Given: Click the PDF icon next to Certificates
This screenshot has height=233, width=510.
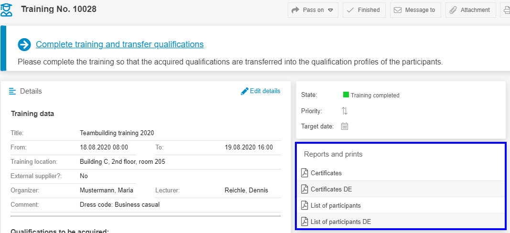Looking at the screenshot, I should click(305, 173).
